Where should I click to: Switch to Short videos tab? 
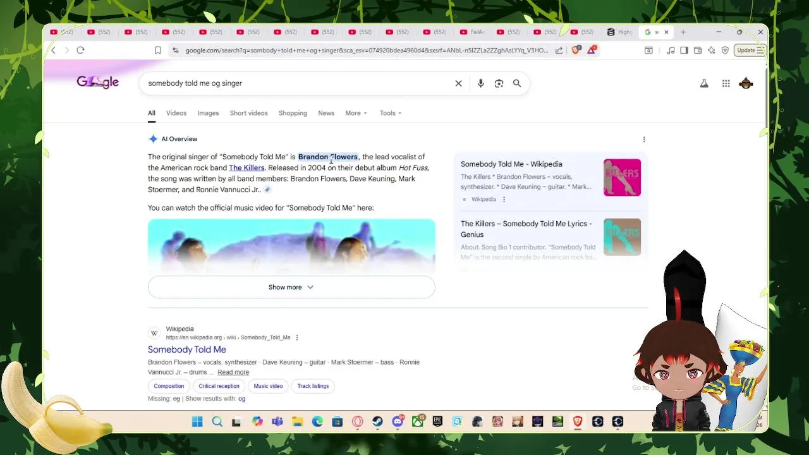click(248, 113)
